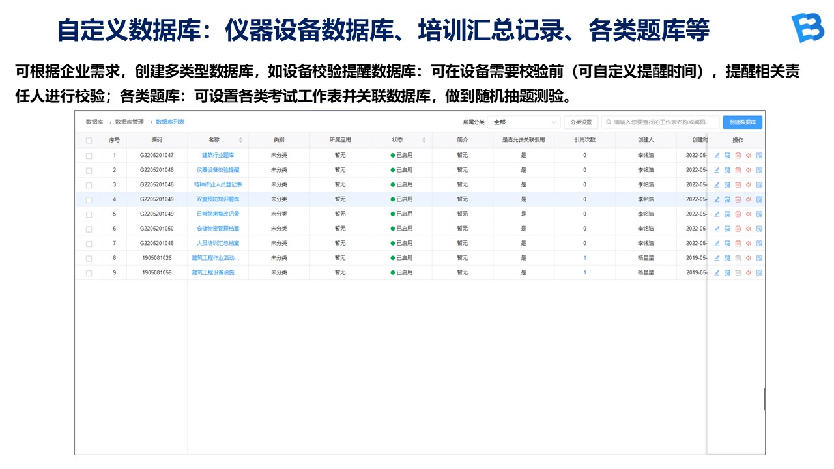
Task: Click the red speaker icon for 特种作业人员登记表
Action: click(748, 185)
